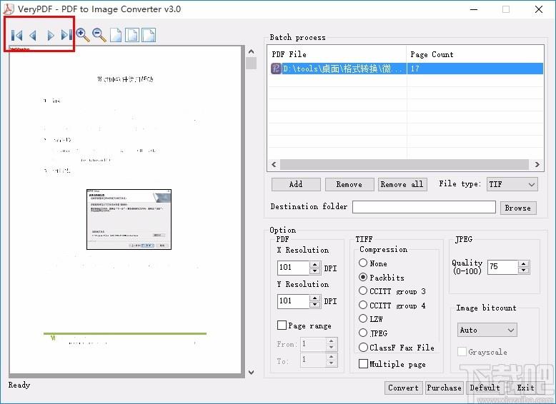Screen dimensions: 556x404
Task: Click the JPEG Quality input field
Action: [503, 267]
